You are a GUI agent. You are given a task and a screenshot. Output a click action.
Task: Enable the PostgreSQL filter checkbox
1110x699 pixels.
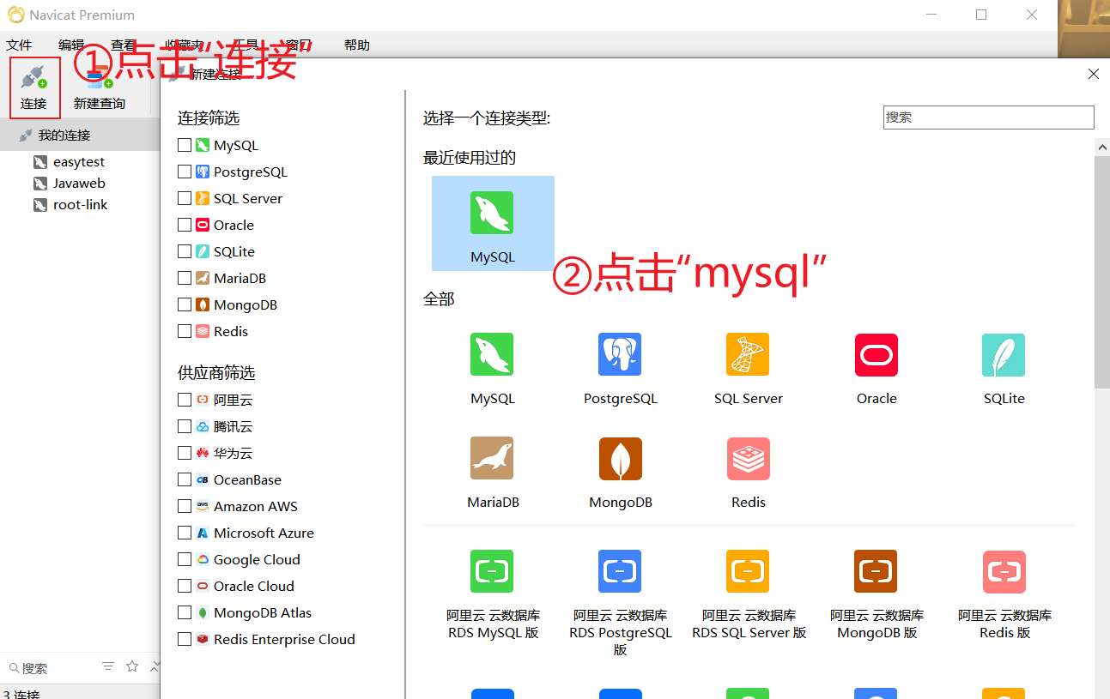[185, 172]
